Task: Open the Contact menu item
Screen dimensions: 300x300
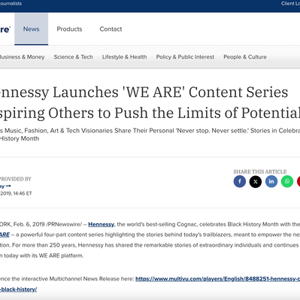Action: click(111, 29)
